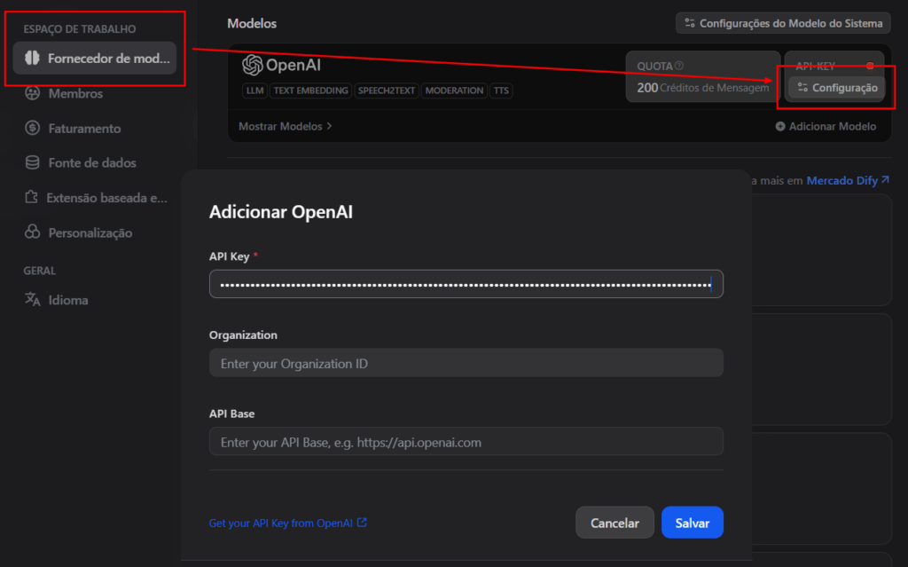908x567 pixels.
Task: Click the OpenAI Configuração button
Action: click(837, 88)
